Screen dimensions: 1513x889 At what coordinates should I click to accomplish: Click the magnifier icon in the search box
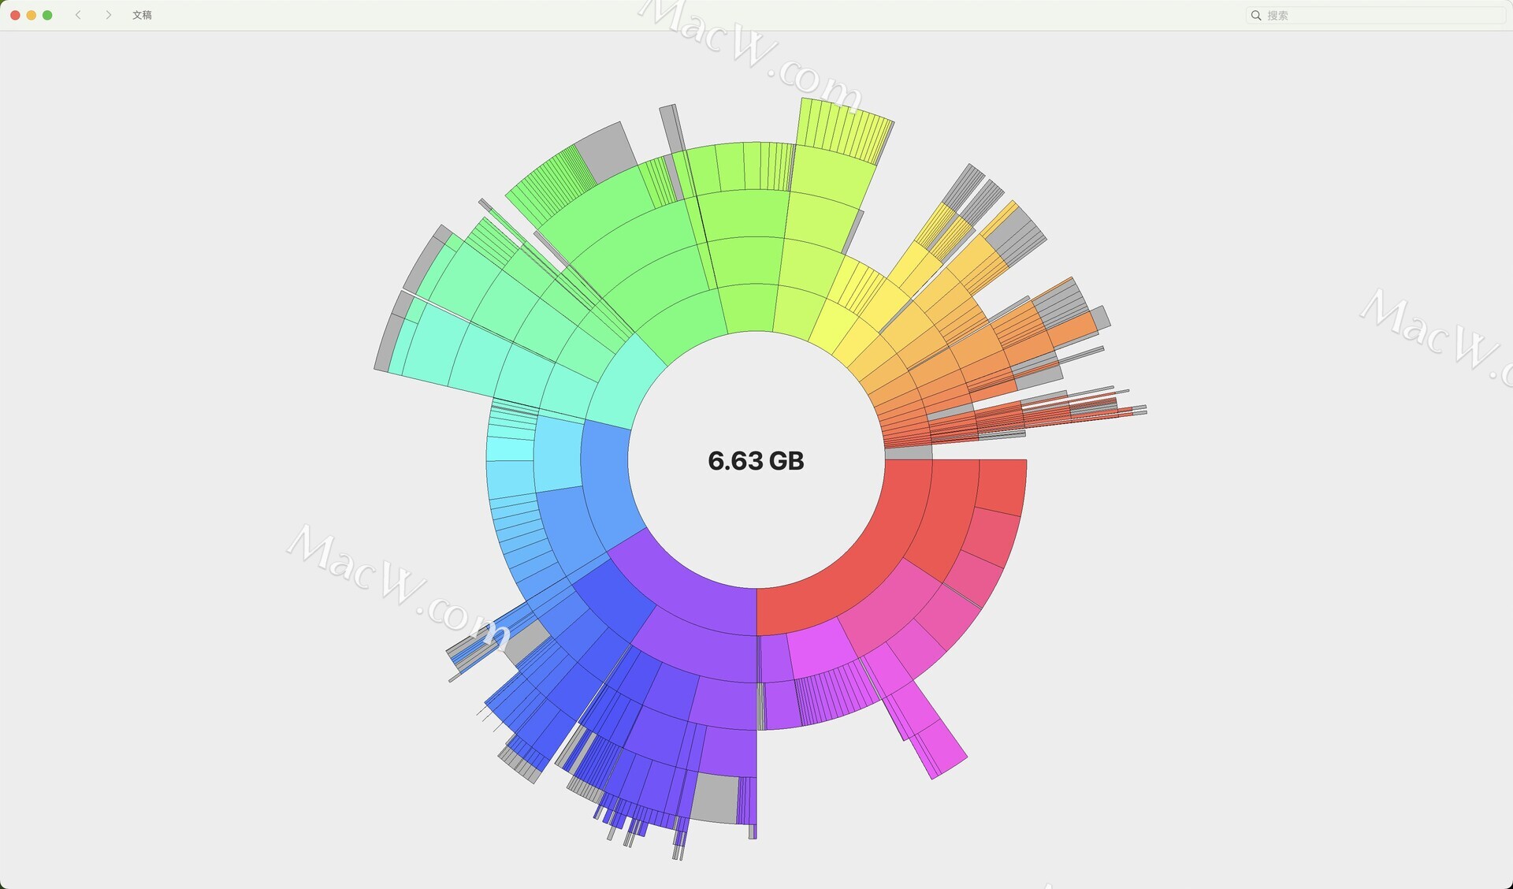pyautogui.click(x=1256, y=15)
